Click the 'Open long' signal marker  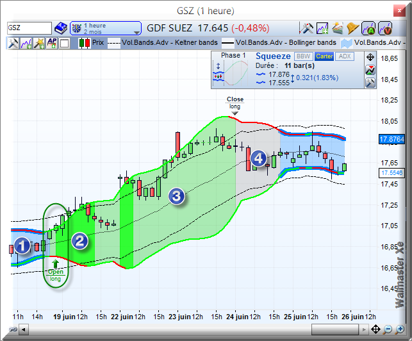(x=56, y=271)
